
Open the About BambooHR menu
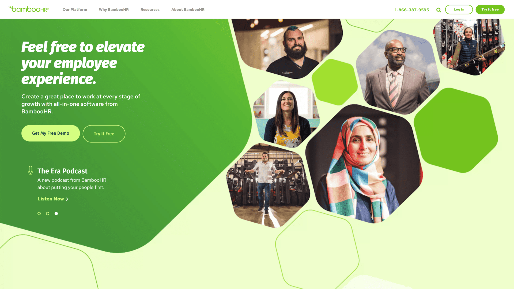pyautogui.click(x=188, y=10)
